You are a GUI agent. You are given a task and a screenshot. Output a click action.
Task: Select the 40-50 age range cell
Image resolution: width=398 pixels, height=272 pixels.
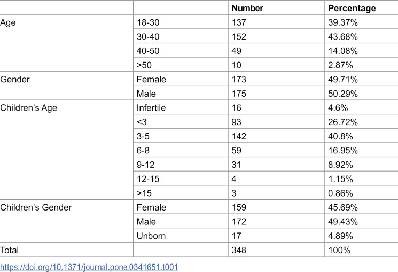[x=148, y=51]
